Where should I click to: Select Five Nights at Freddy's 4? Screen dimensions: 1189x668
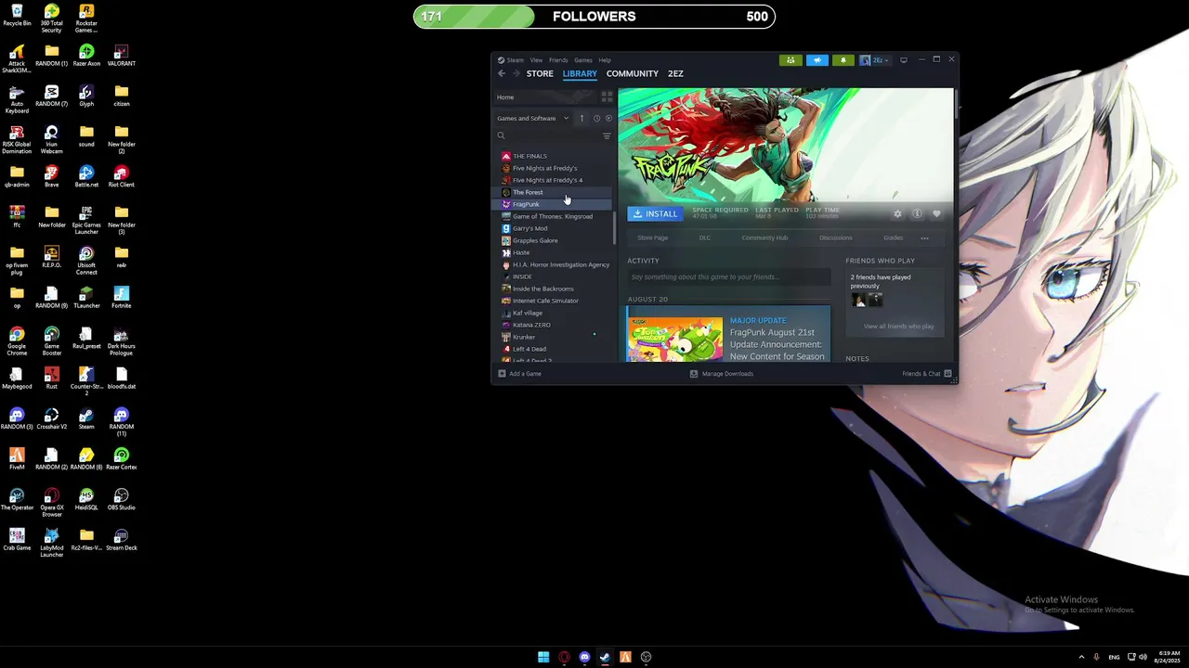[553, 180]
